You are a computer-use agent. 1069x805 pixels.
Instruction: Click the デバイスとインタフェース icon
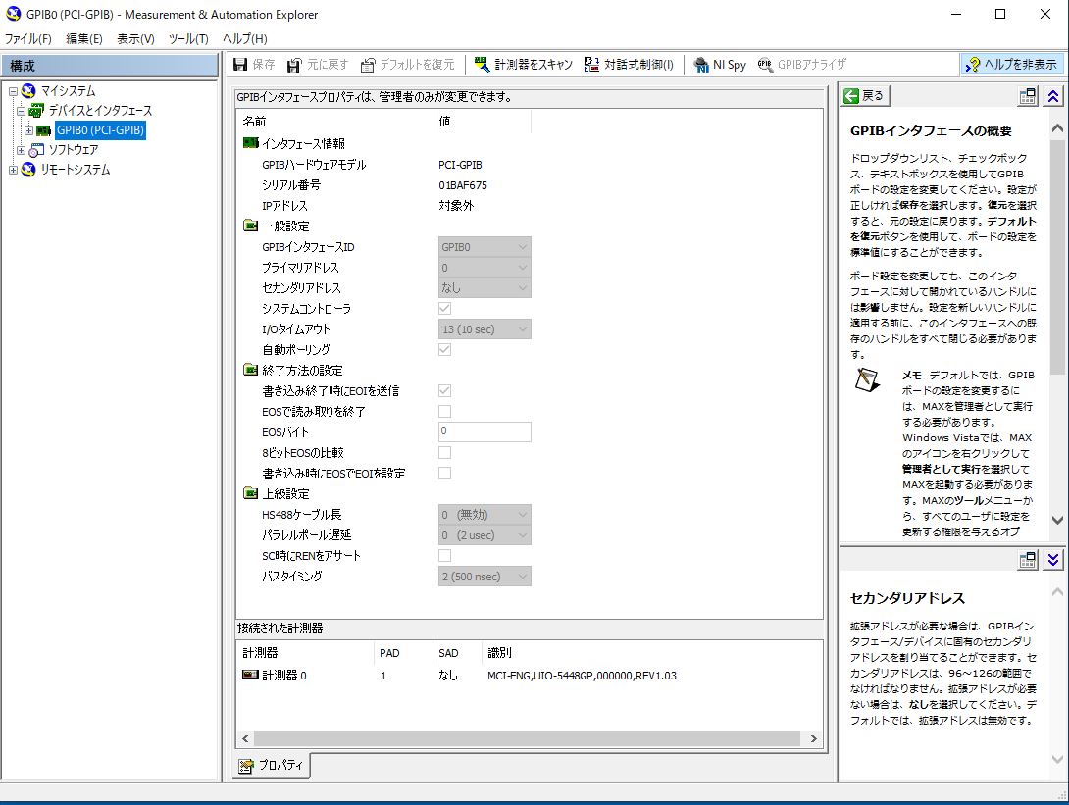[36, 111]
